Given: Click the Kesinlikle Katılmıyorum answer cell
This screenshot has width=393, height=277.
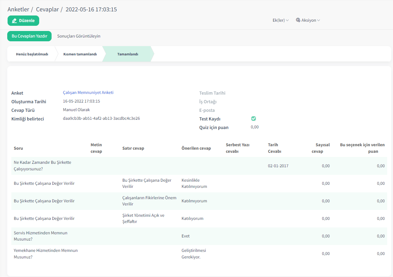Looking at the screenshot, I should coord(194,183).
